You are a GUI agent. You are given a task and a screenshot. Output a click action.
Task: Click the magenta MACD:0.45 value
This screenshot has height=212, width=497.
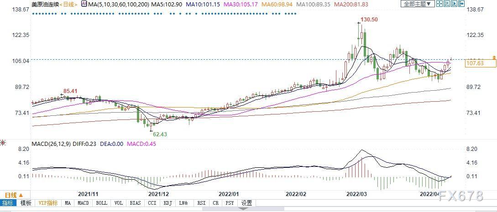click(x=141, y=144)
